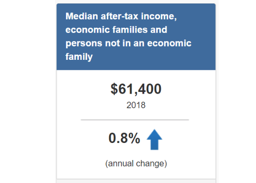Click the word "(annual" in the caption

119,164
